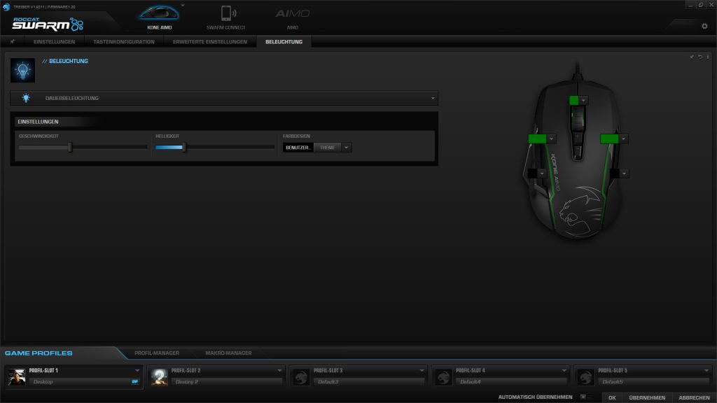Click the pin icon above the mouse preview
This screenshot has height=403, width=717.
692,57
